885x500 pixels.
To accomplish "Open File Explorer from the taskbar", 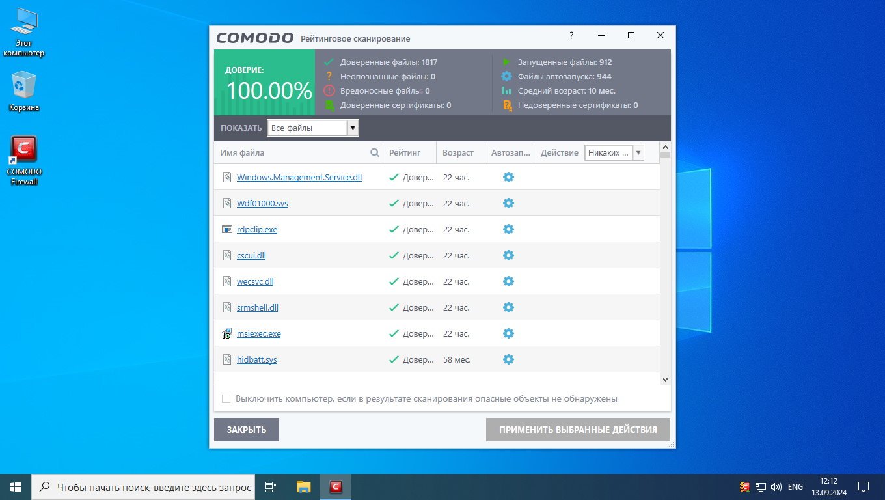I will coord(303,486).
